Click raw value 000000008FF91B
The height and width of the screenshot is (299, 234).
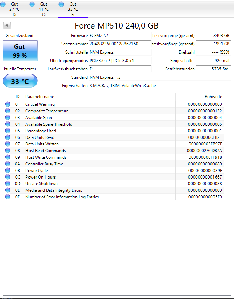(x=205, y=157)
